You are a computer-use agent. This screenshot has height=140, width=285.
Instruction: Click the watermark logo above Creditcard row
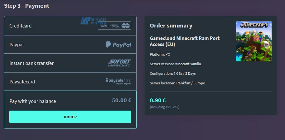[x=89, y=20]
